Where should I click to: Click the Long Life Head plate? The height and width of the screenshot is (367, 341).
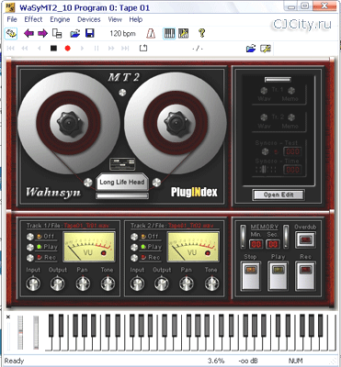pyautogui.click(x=122, y=183)
